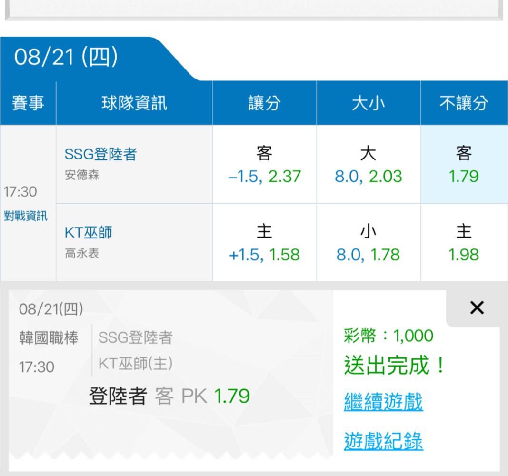Pick under 8.0 at 1.78

tap(369, 243)
